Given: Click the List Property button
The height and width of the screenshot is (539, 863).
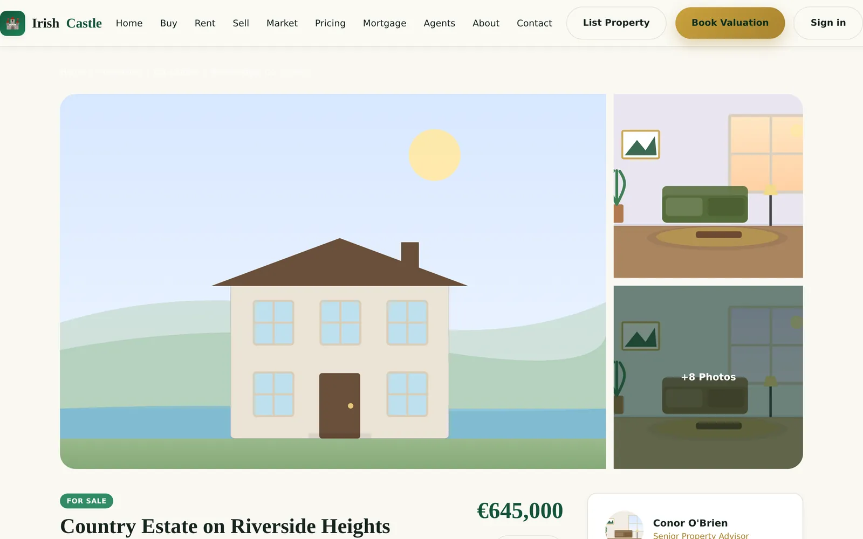Looking at the screenshot, I should pyautogui.click(x=617, y=23).
